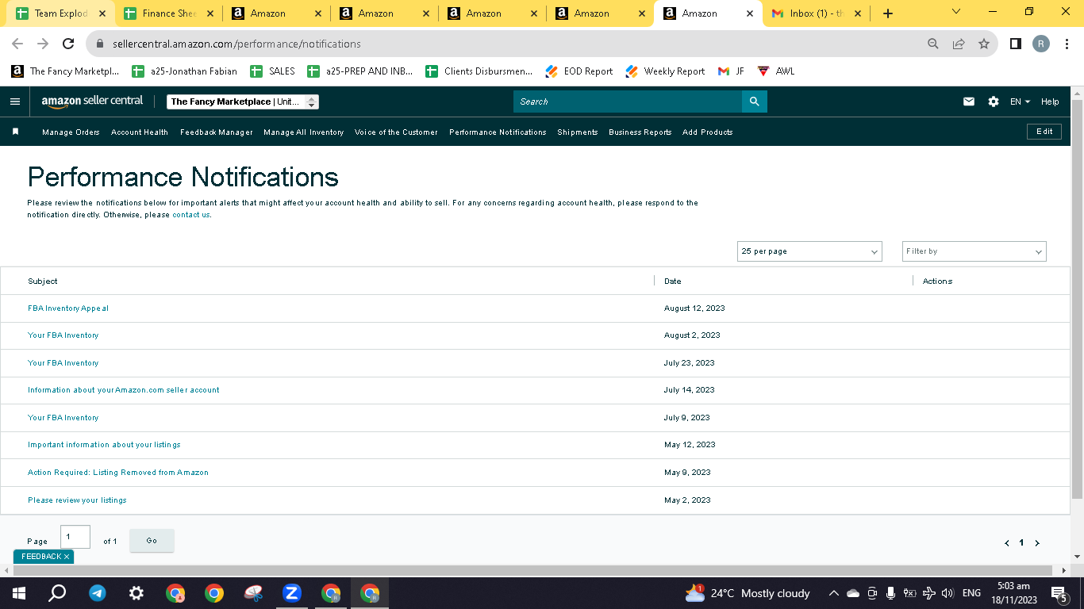
Task: Click the Seller Central search field
Action: click(x=628, y=101)
